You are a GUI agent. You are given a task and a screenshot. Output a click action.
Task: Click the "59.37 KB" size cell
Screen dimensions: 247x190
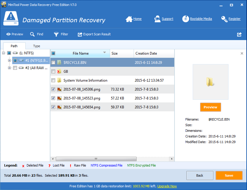[x=118, y=107]
